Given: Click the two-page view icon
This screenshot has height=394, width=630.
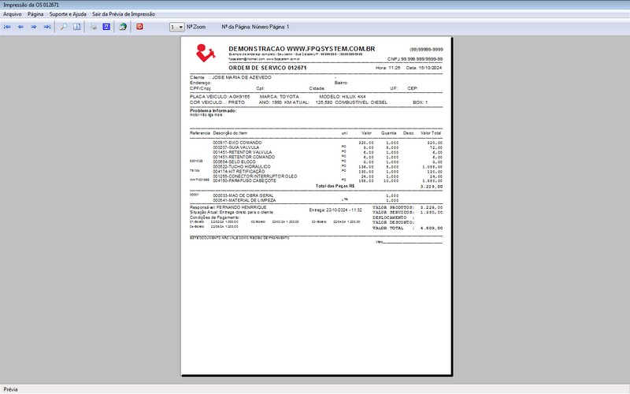Looking at the screenshot, I should pyautogui.click(x=76, y=27).
